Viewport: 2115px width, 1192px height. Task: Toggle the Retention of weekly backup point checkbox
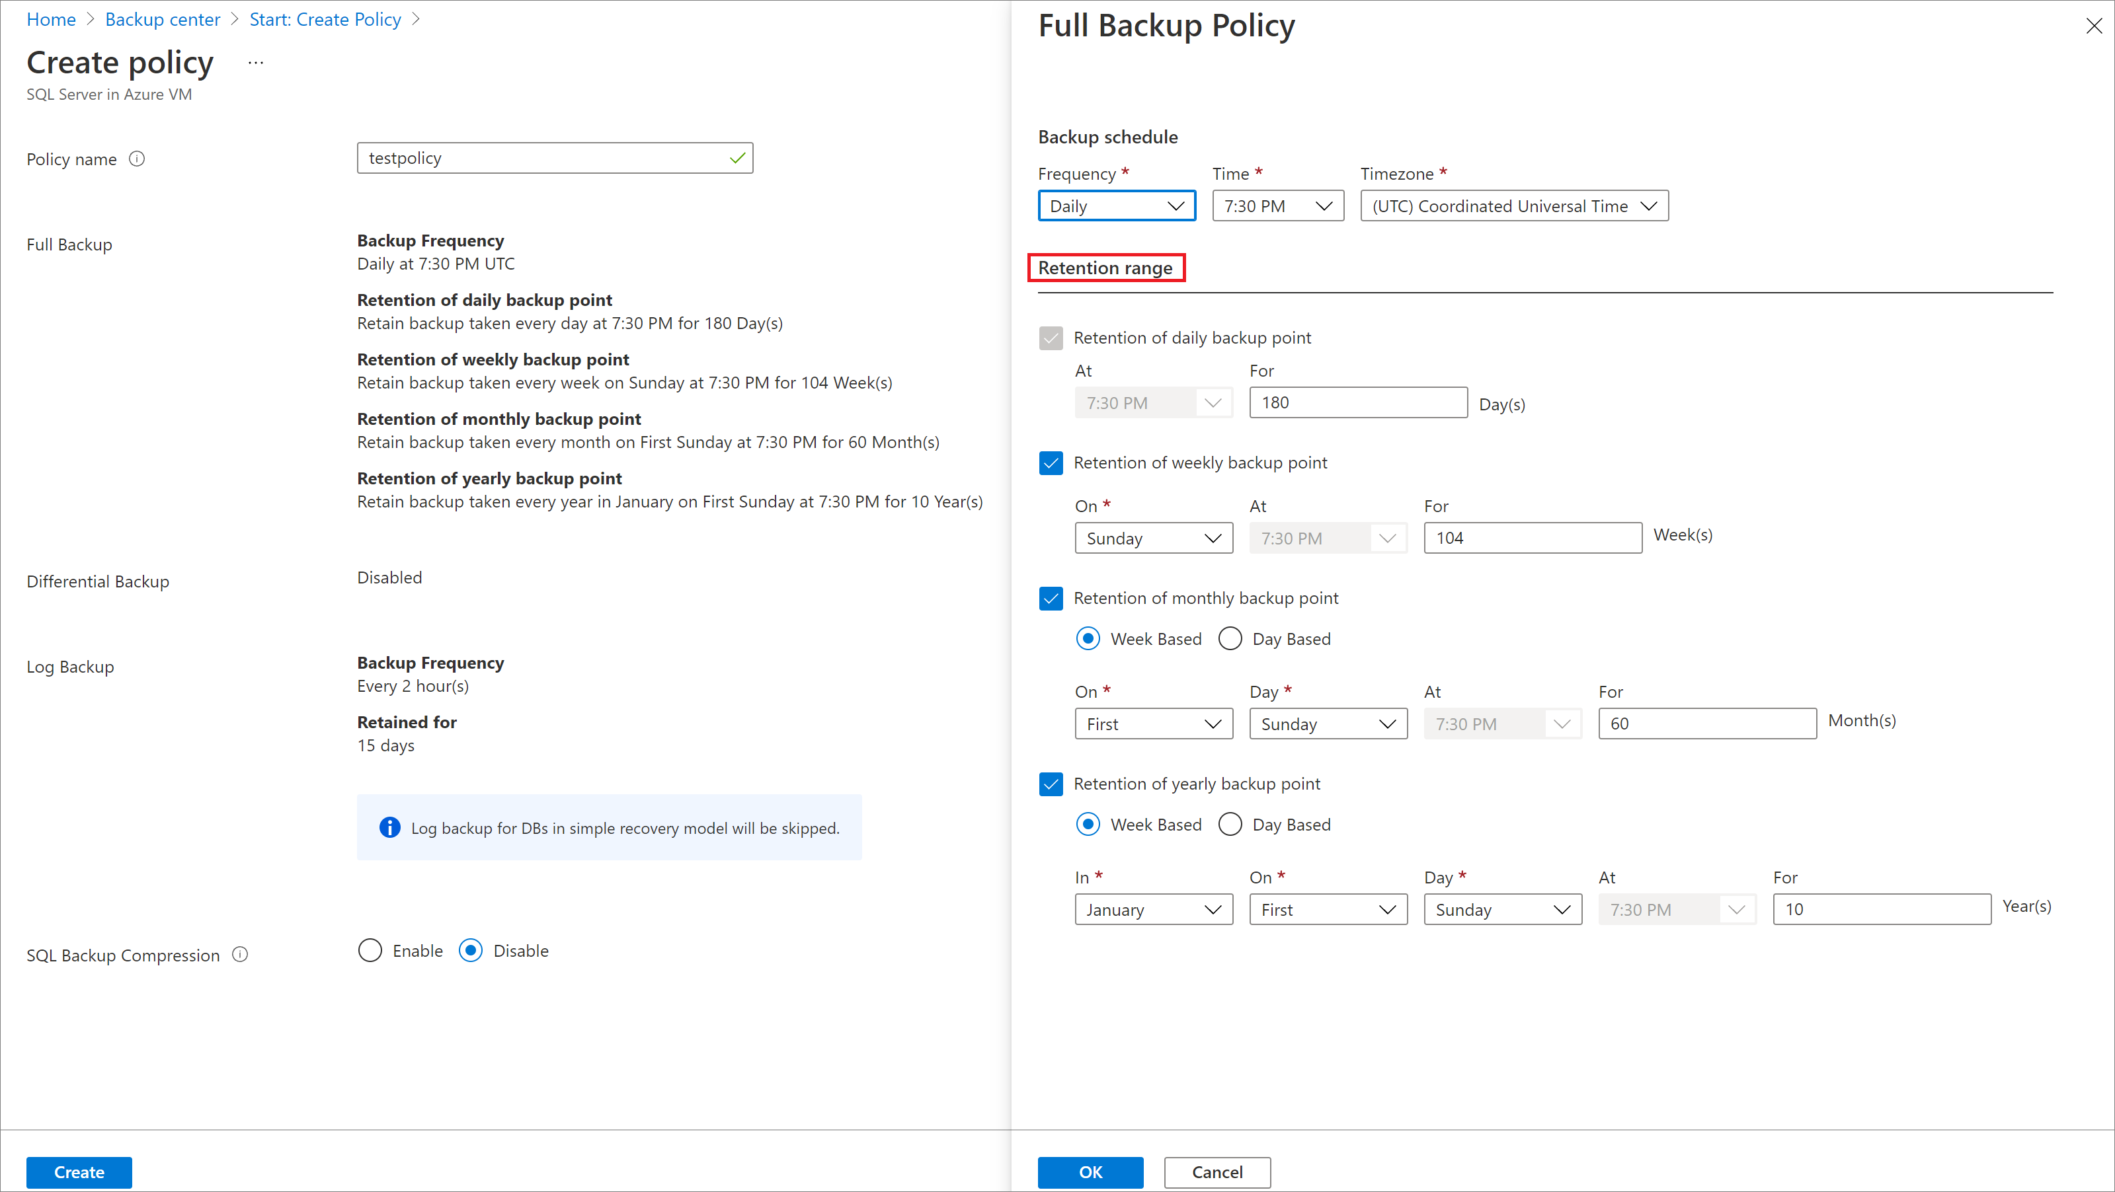pyautogui.click(x=1051, y=463)
